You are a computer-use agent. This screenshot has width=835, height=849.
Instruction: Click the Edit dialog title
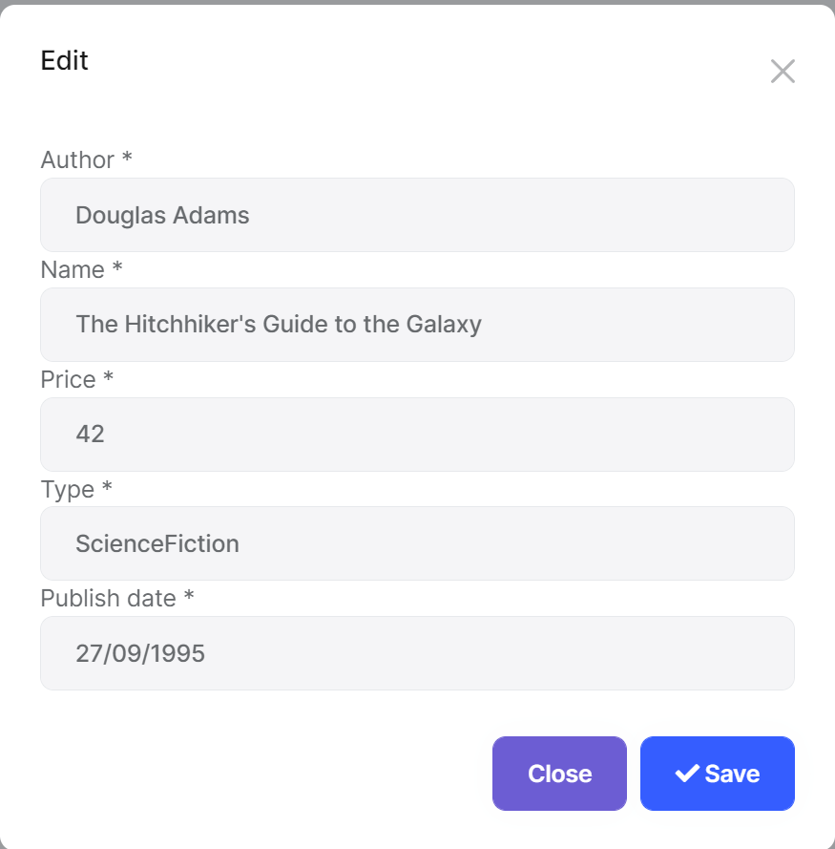click(65, 61)
